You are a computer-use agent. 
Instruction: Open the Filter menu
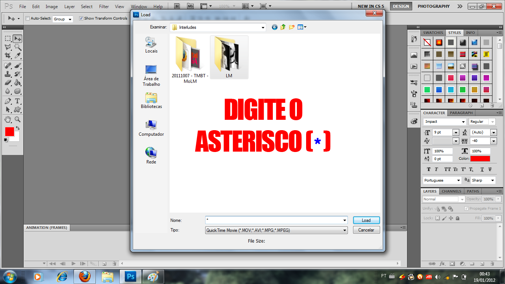104,7
